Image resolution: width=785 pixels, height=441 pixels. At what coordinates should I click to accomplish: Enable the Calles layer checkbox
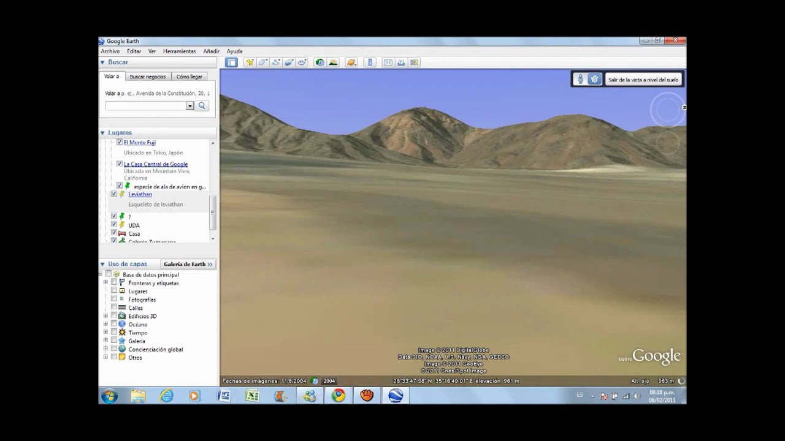click(114, 307)
